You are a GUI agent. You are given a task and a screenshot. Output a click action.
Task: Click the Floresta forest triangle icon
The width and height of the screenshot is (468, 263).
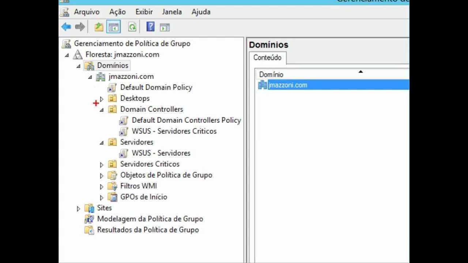78,55
